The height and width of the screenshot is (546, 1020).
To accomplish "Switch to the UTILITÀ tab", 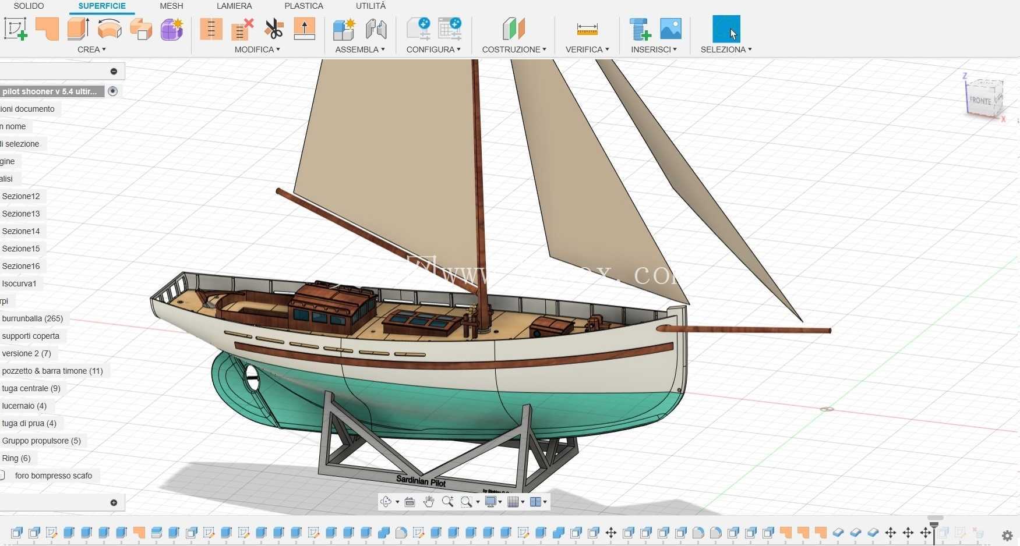I will pyautogui.click(x=370, y=6).
